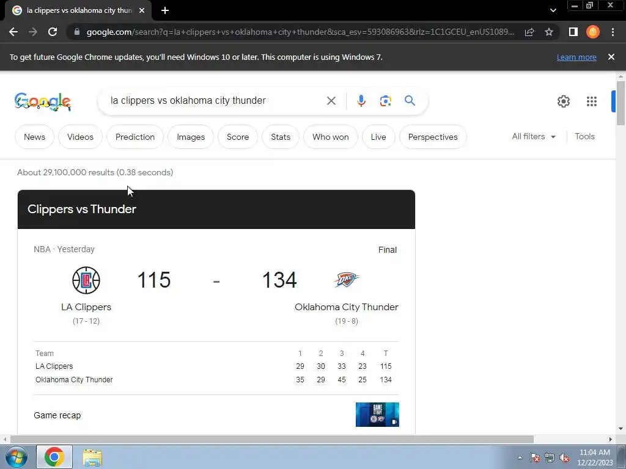Open the network tray icon
The height and width of the screenshot is (469, 626).
tap(550, 457)
